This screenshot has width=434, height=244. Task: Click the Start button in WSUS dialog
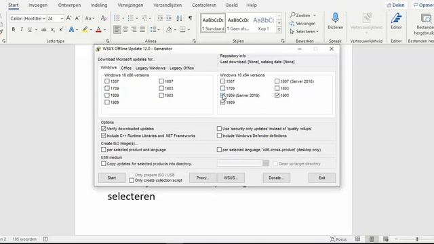pyautogui.click(x=111, y=178)
